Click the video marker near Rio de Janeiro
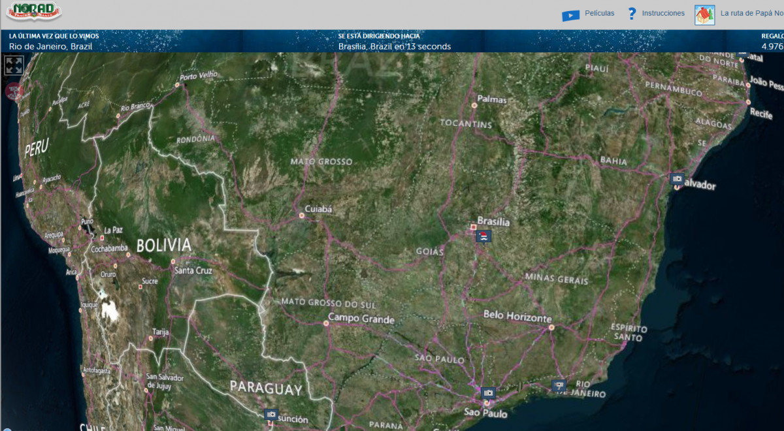784x431 pixels. 559,385
